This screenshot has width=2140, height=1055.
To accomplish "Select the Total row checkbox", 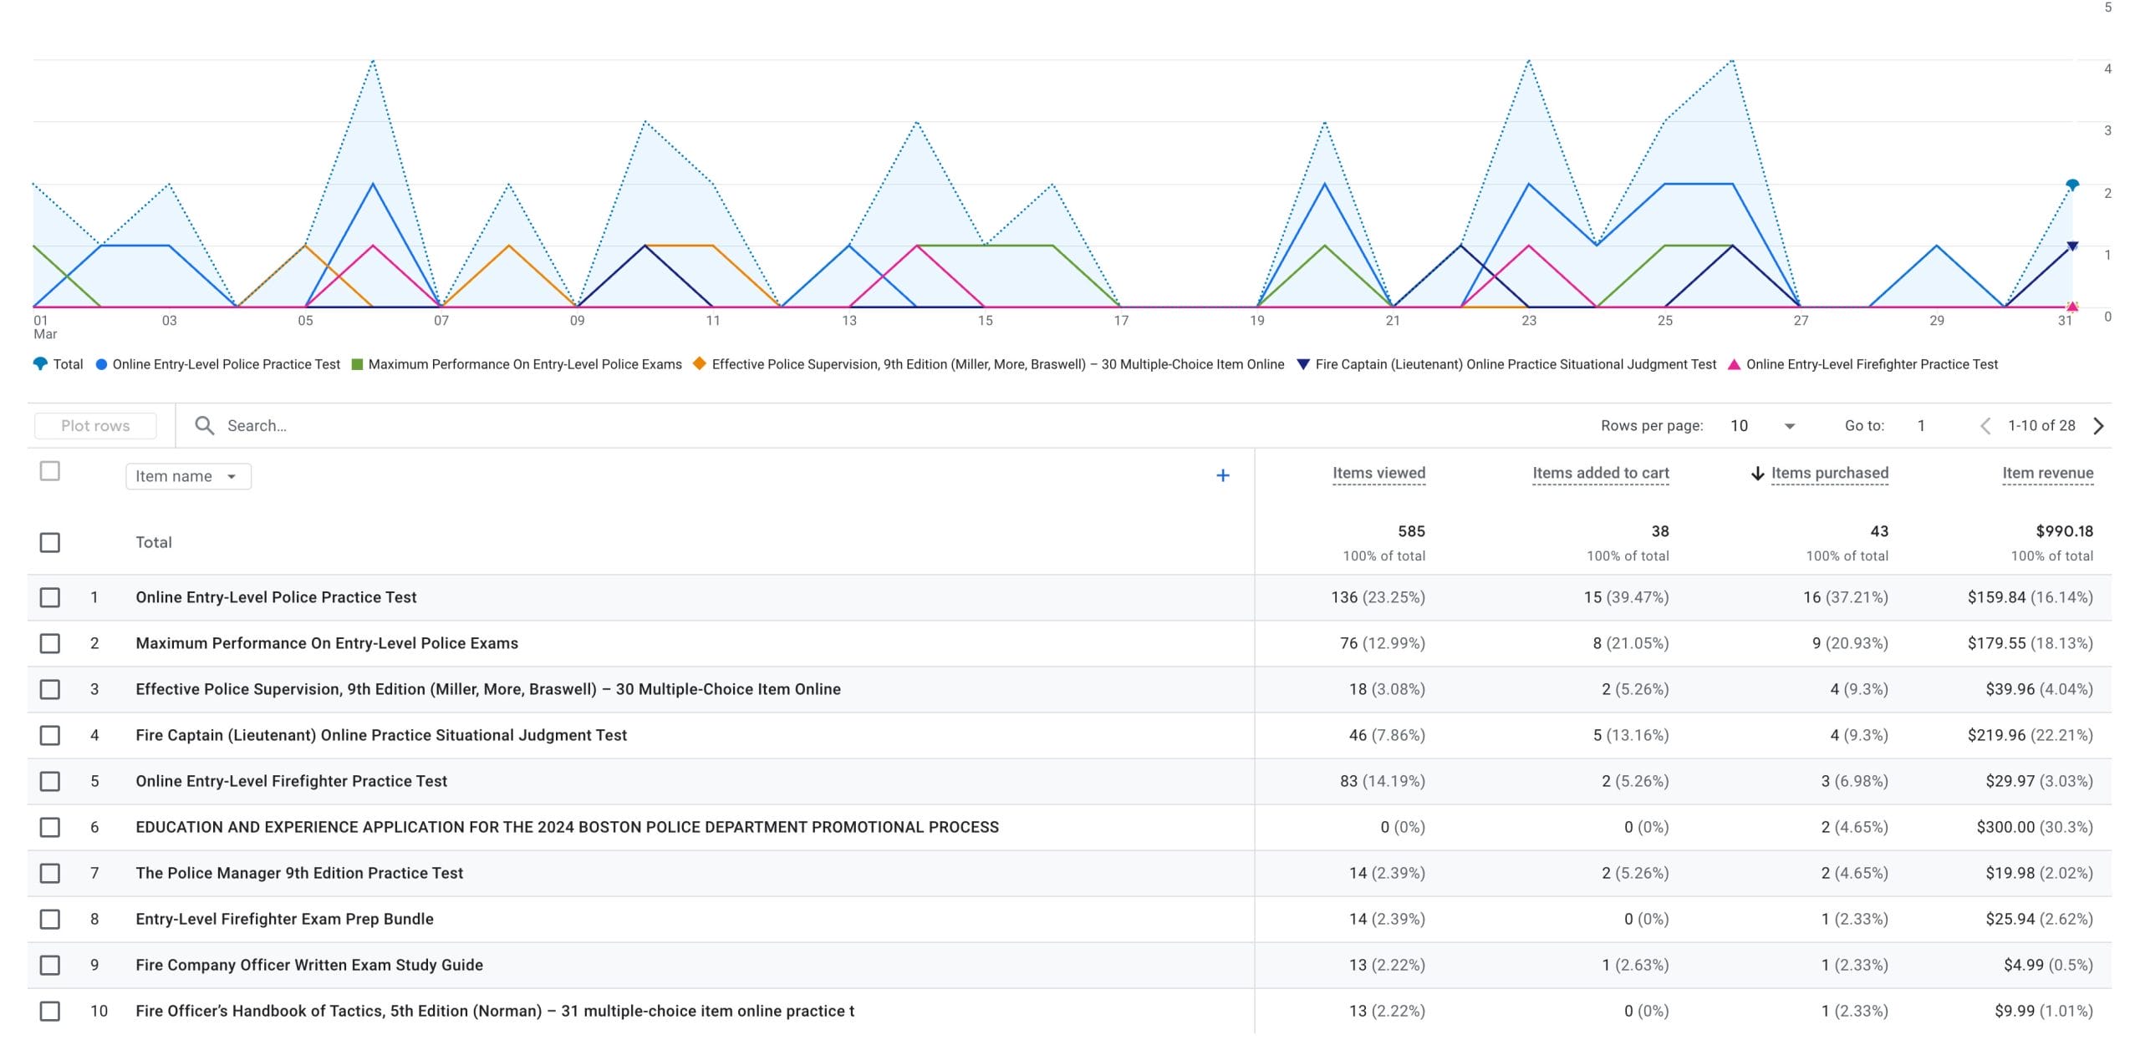I will click(50, 542).
